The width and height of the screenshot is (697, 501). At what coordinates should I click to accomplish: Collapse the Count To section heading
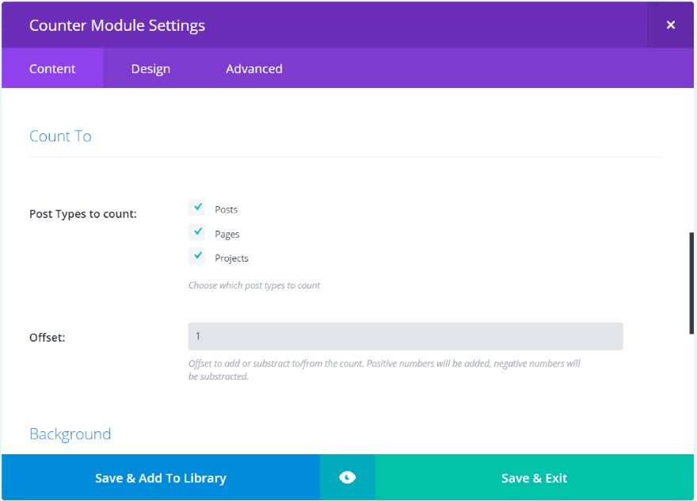click(60, 136)
